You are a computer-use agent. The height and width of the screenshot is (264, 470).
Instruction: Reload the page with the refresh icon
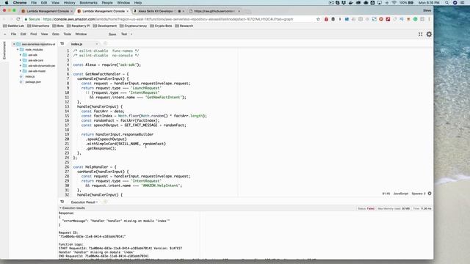pos(18,19)
